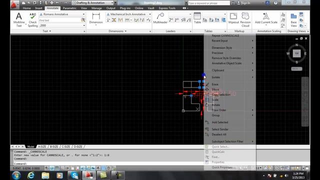The image size is (320, 180).
Task: Open Internet Explorer from the taskbar
Action: click(x=31, y=175)
